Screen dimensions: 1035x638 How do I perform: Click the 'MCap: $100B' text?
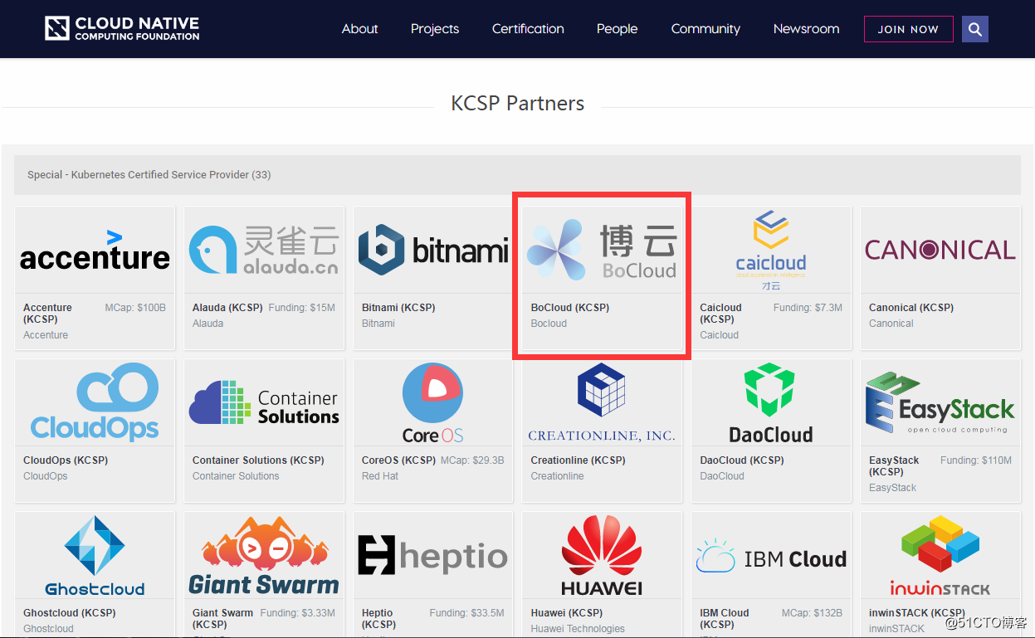(135, 307)
